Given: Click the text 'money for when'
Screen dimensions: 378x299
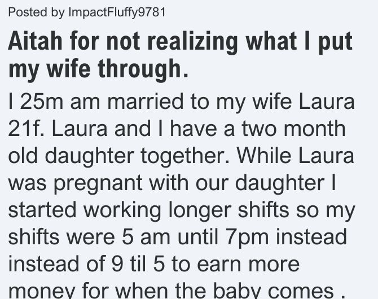Looking at the screenshot, I should tap(88, 291).
